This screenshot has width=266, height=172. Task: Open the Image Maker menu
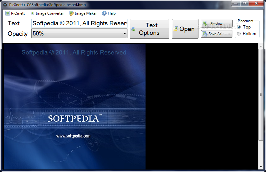[x=83, y=13]
